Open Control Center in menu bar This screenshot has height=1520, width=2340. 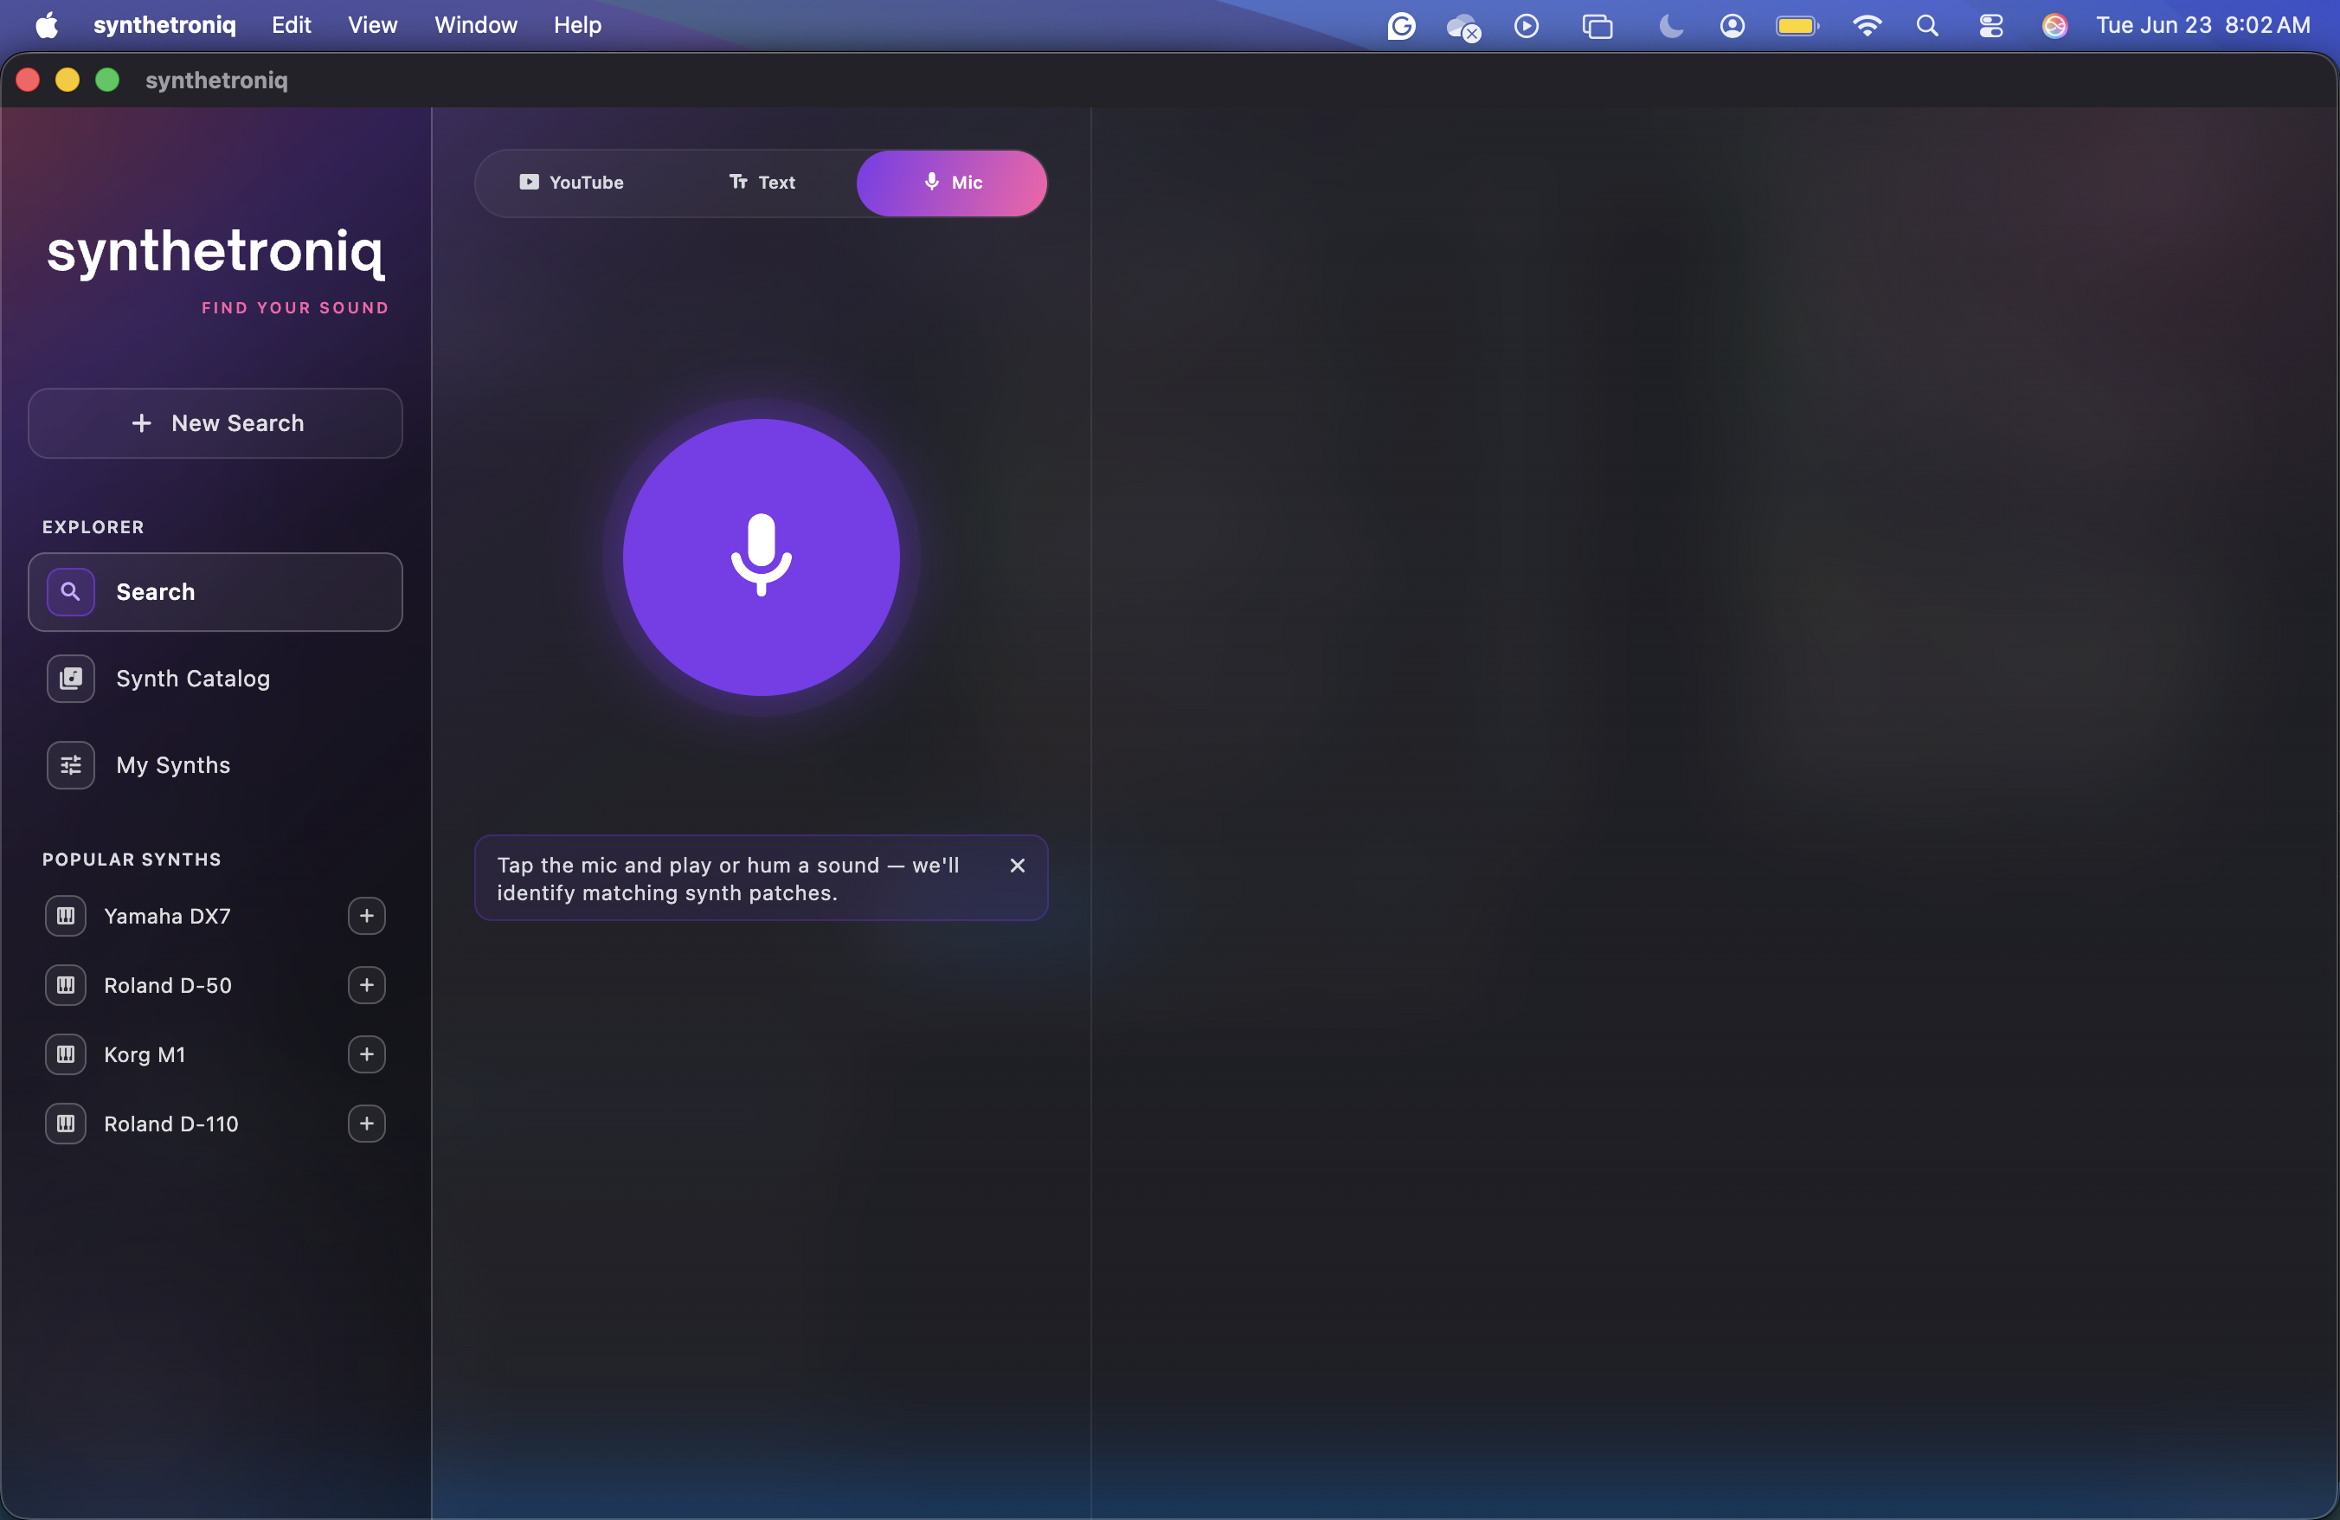click(x=1991, y=26)
